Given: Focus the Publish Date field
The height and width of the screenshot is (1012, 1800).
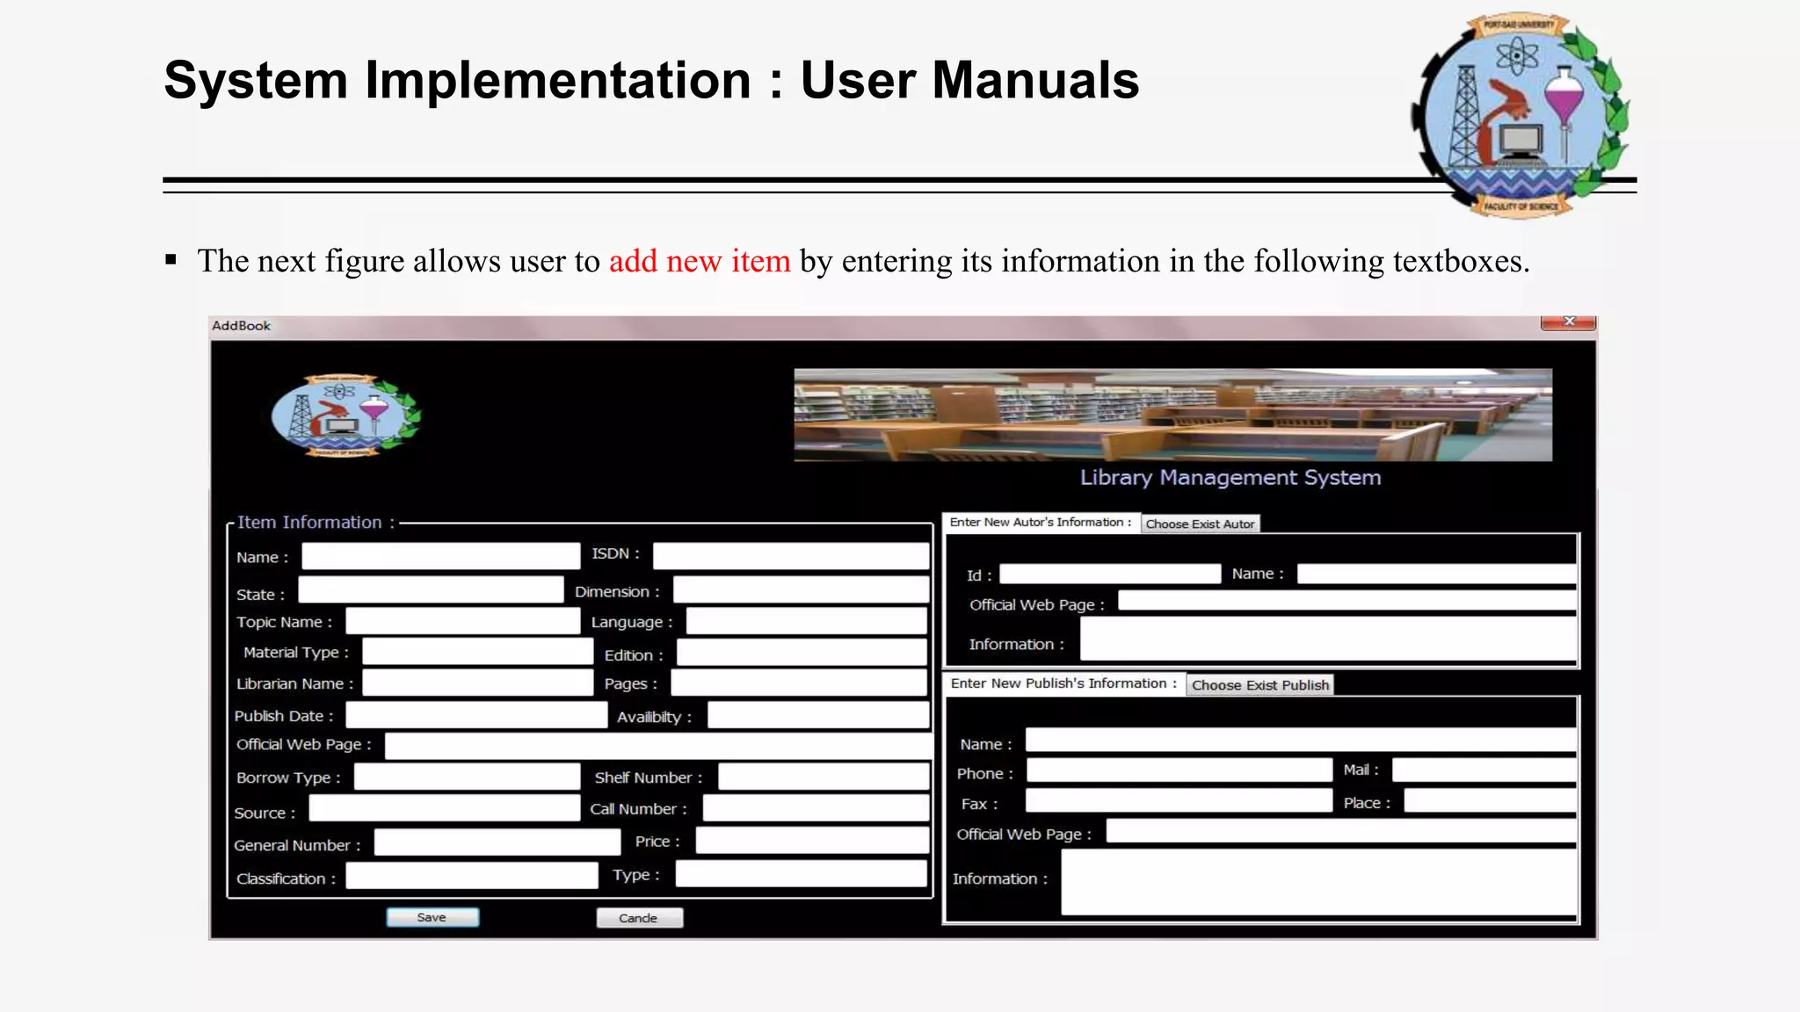Looking at the screenshot, I should click(x=476, y=715).
